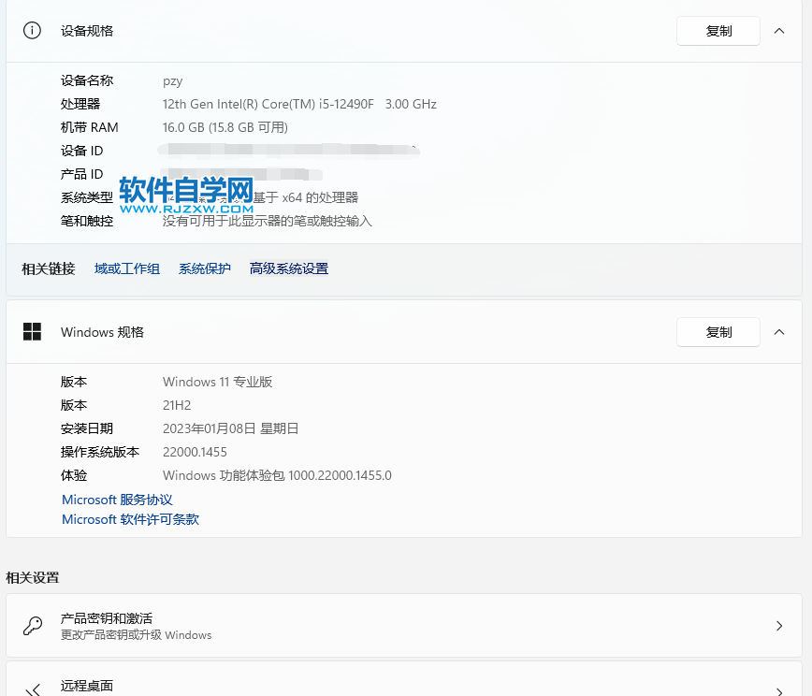Select edition value Windows 11 专业版
This screenshot has width=812, height=696.
217,382
